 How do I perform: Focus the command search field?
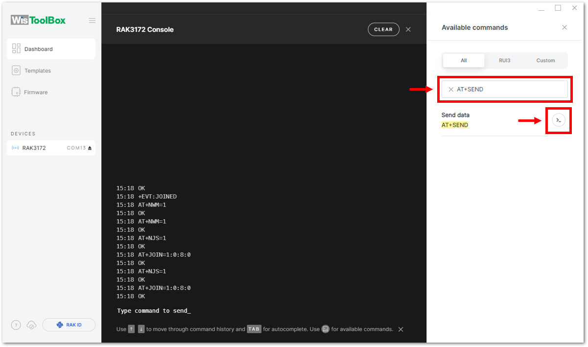[x=505, y=90]
